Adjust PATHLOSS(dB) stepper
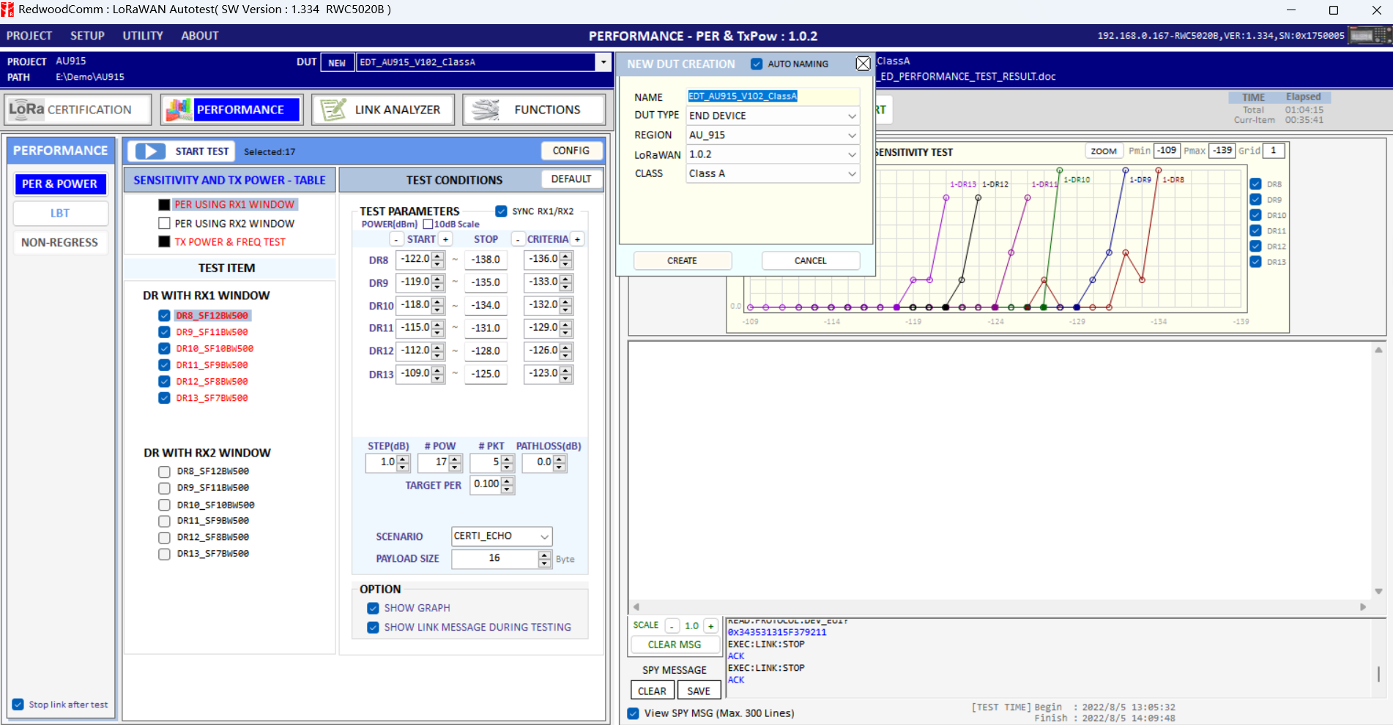1393x725 pixels. [560, 462]
